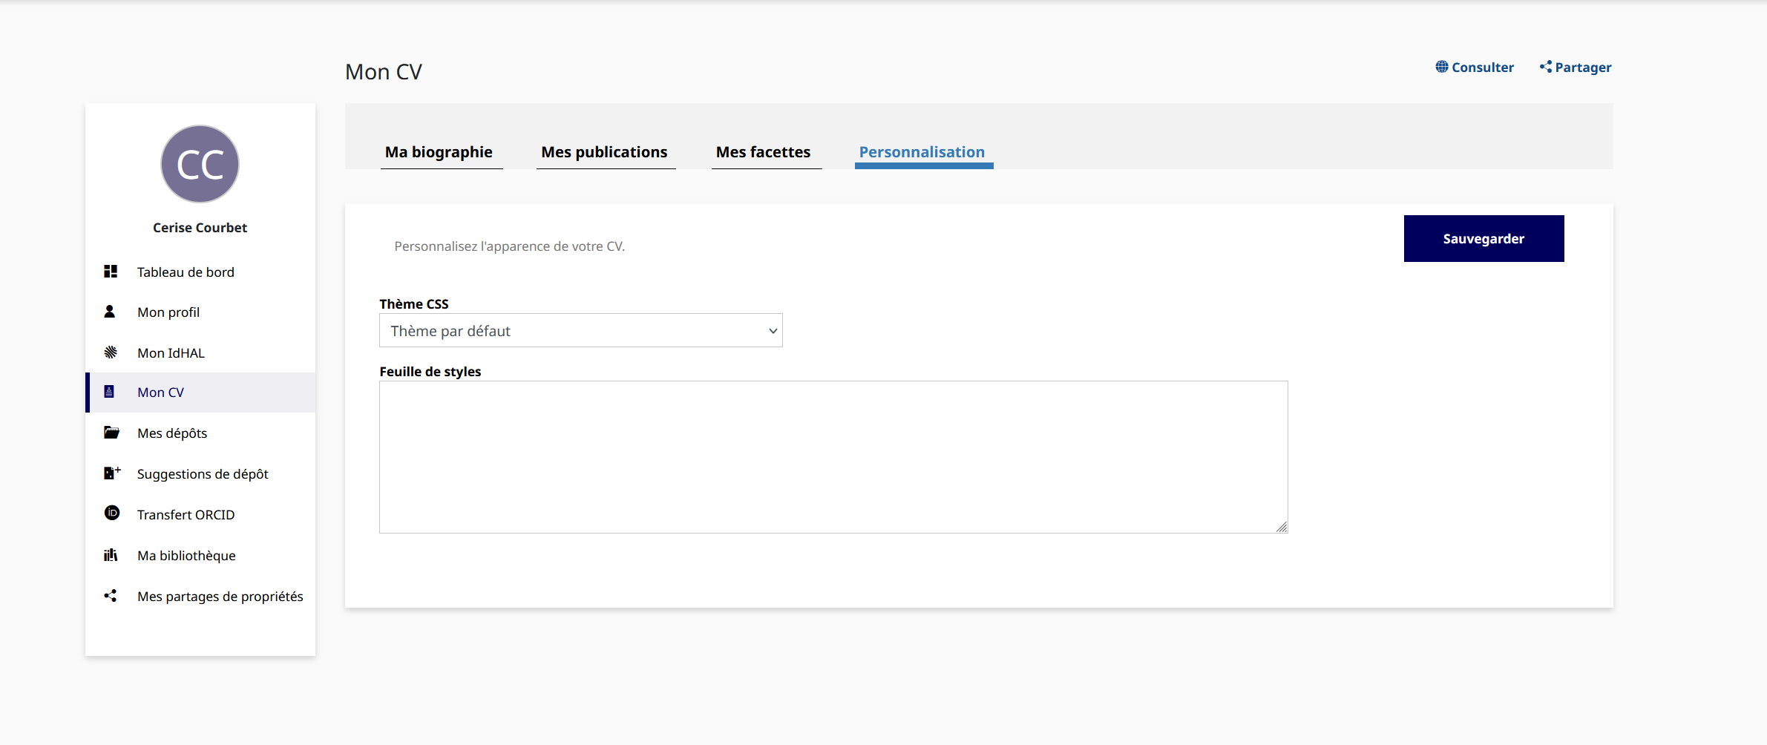Click the Mon CV document icon

(x=109, y=392)
